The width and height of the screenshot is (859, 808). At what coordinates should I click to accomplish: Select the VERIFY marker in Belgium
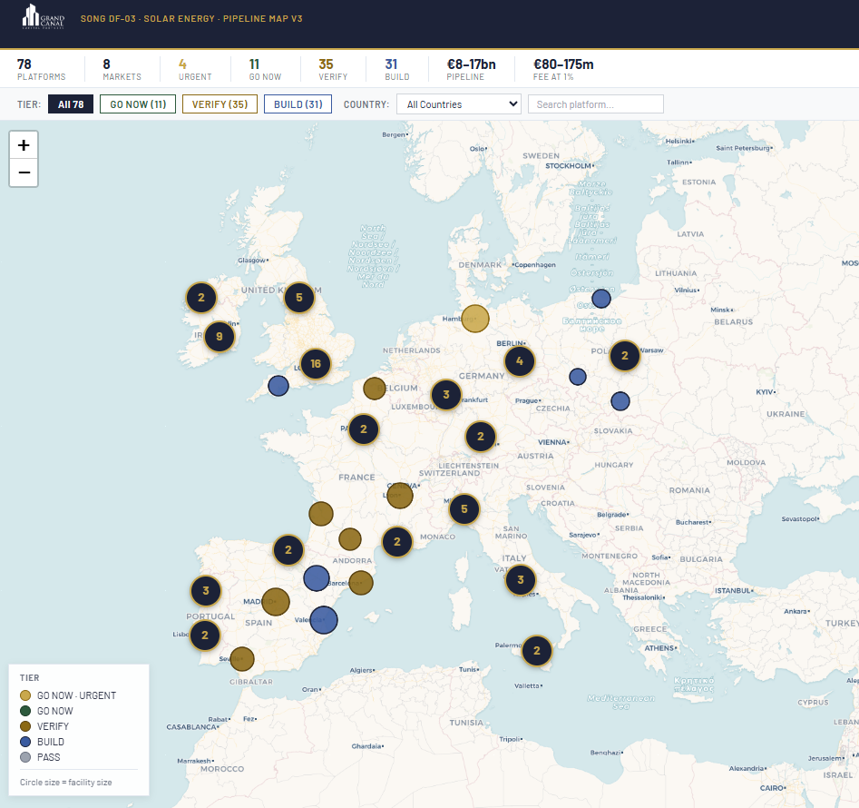[x=375, y=389]
